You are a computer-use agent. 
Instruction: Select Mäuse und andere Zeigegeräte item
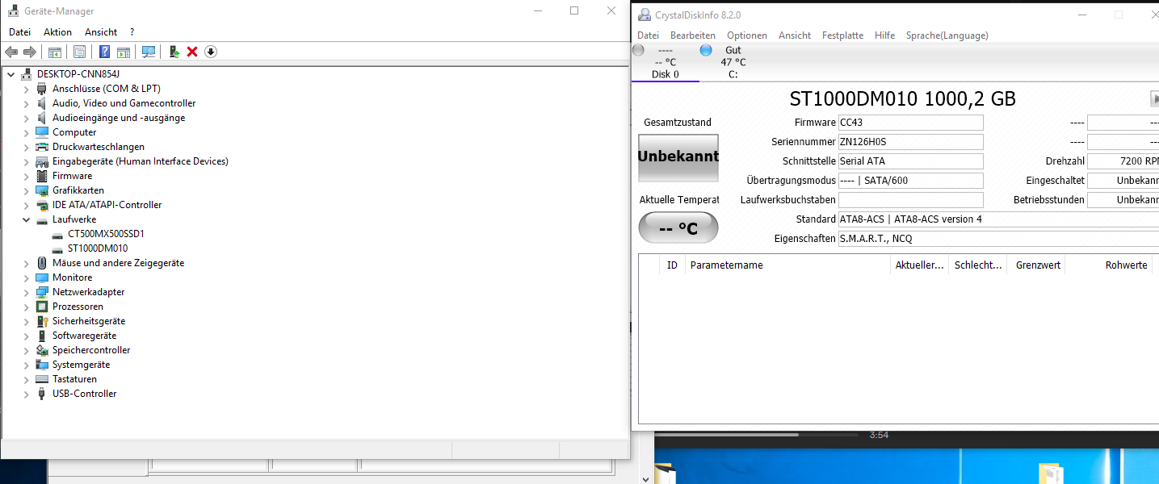(118, 263)
